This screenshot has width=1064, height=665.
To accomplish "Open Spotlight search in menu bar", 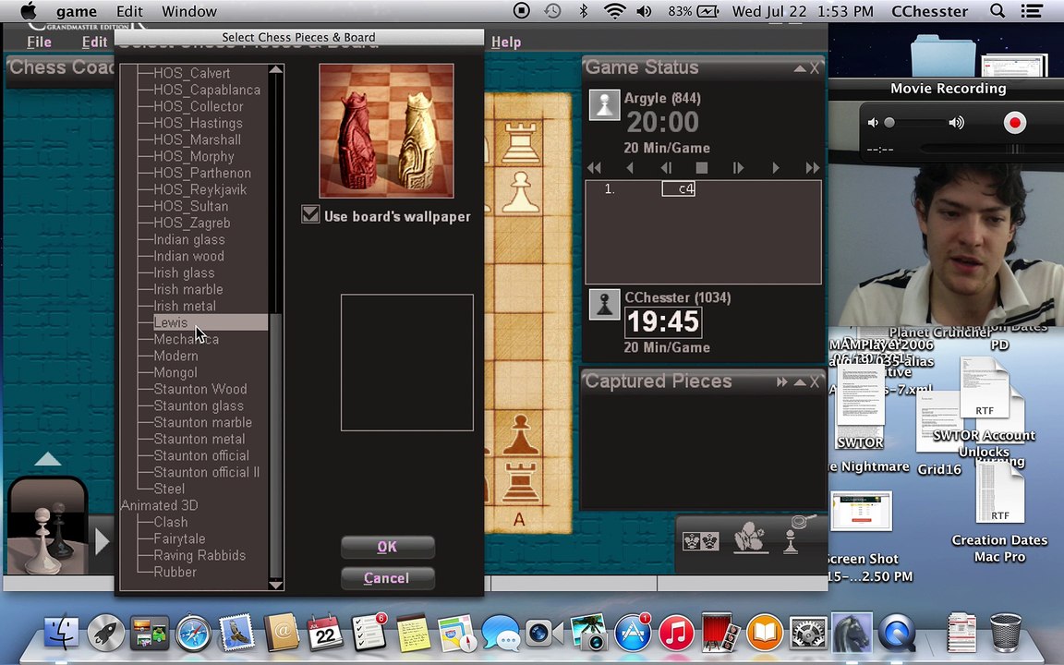I will pos(997,11).
